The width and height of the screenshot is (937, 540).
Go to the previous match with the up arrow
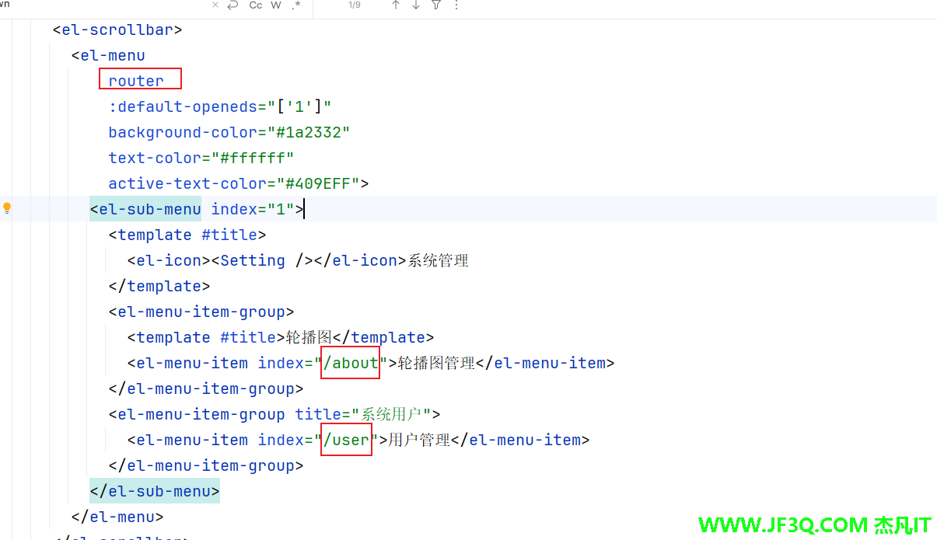pos(396,5)
